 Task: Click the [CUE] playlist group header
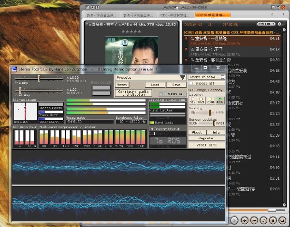(x=232, y=32)
